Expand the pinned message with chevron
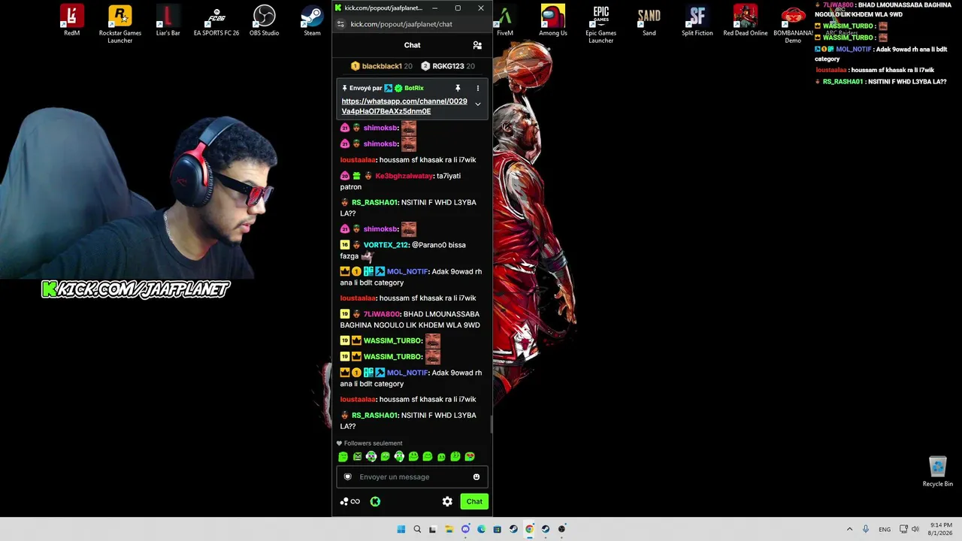Image resolution: width=962 pixels, height=541 pixels. tap(477, 104)
